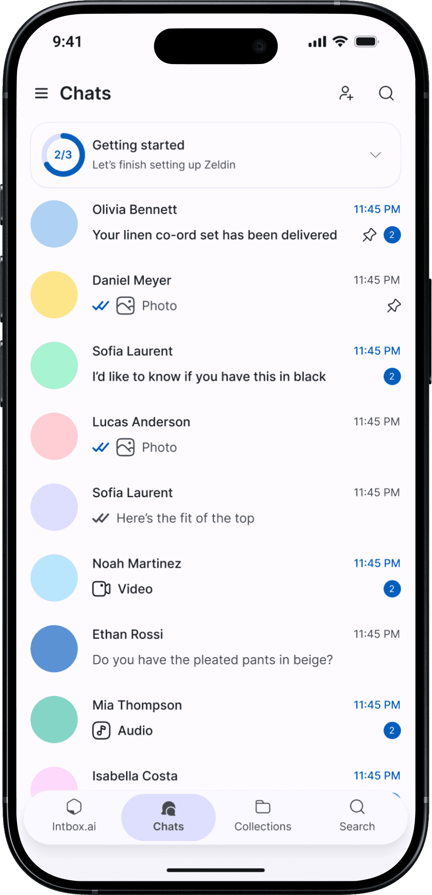Tap the photo icon in Lucas Anderson's chat
The image size is (432, 895).
[125, 447]
